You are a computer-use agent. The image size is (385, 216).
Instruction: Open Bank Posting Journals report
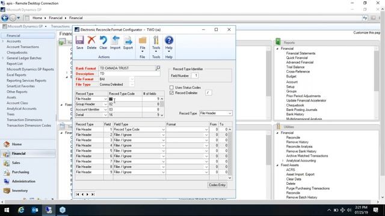pyautogui.click(x=301, y=110)
